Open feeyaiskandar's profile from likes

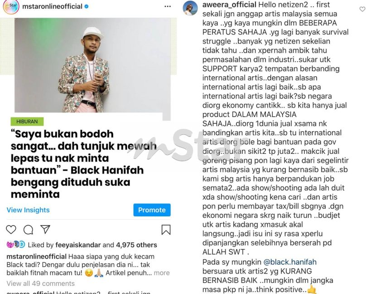[x=78, y=245]
